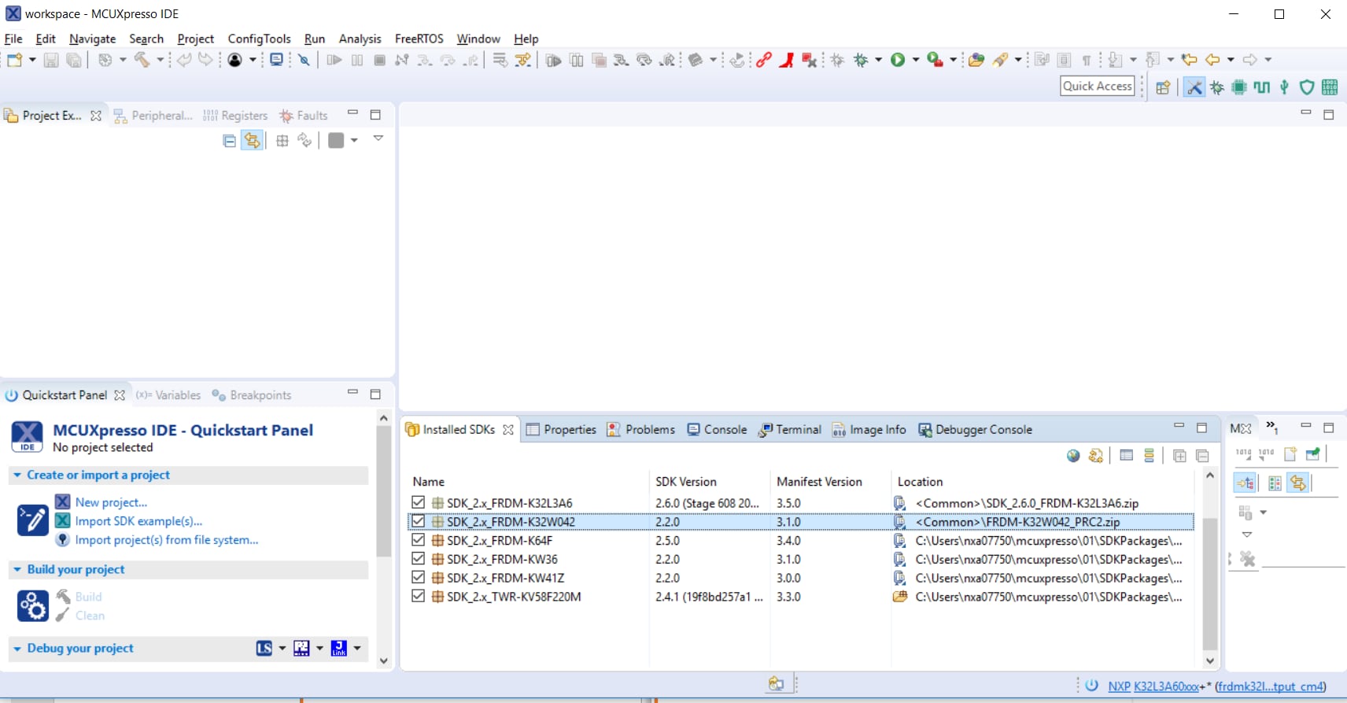Click the Quick Access search field

point(1097,86)
